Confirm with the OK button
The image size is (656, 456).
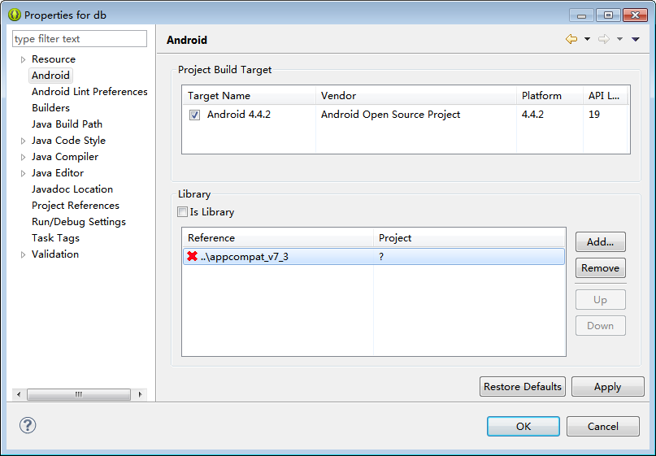[523, 426]
